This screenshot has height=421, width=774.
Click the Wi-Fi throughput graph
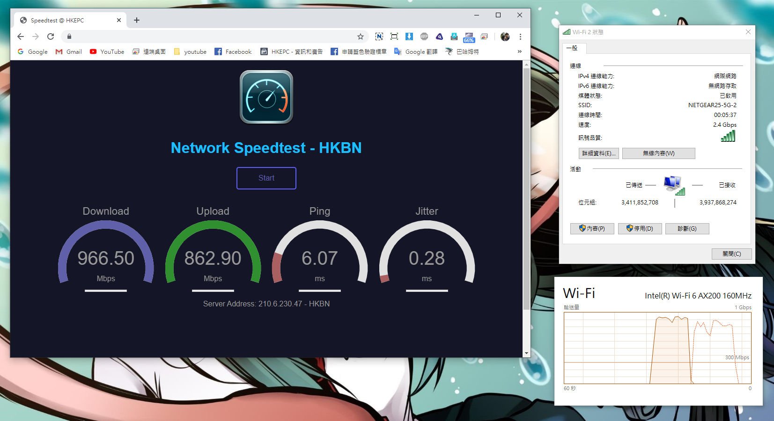[657, 348]
